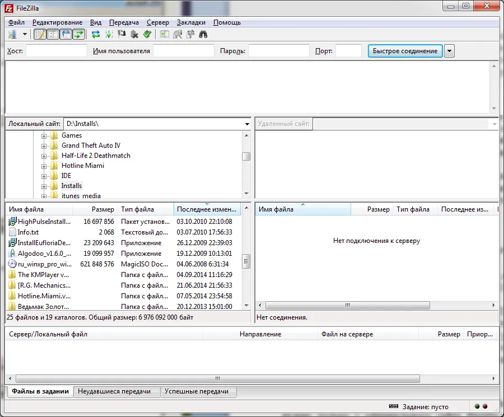Toggle synchronized browsing icon

click(190, 34)
